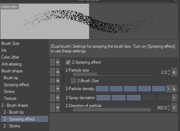Enable the 2-Brush Size checkbox
Viewport: 180px width, 131px height.
[x=74, y=81]
